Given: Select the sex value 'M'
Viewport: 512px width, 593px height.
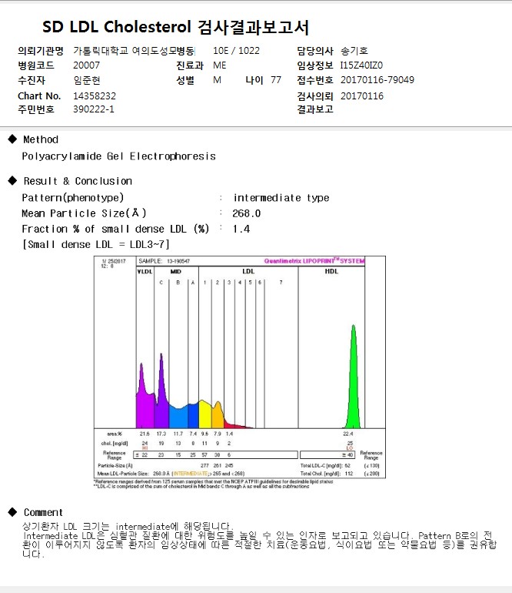Looking at the screenshot, I should (x=217, y=80).
